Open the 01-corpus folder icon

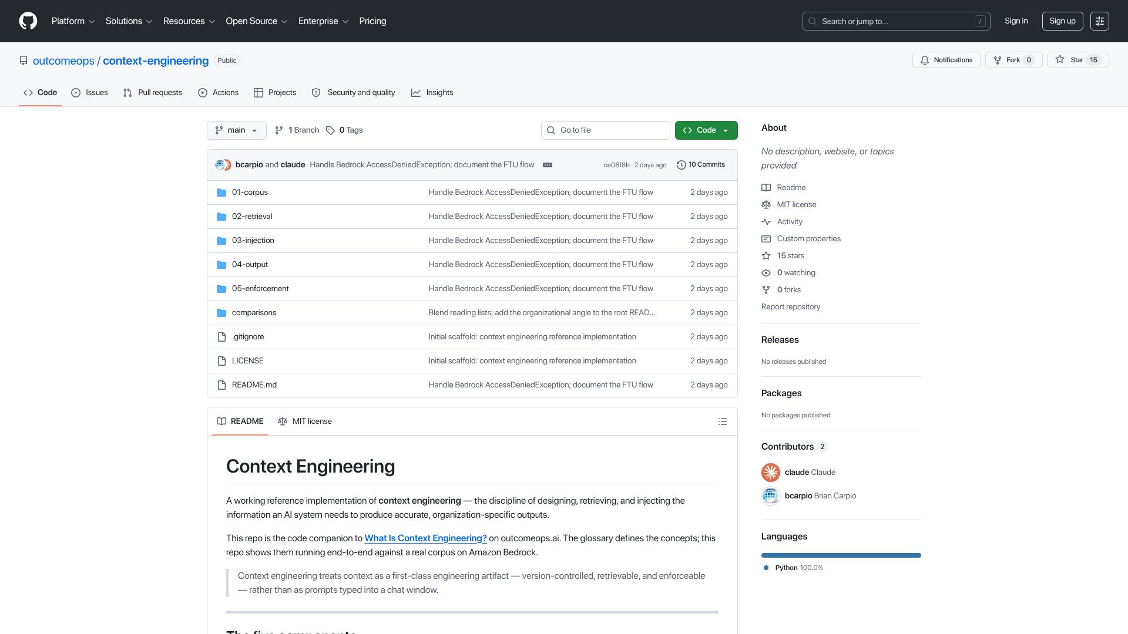coord(221,193)
